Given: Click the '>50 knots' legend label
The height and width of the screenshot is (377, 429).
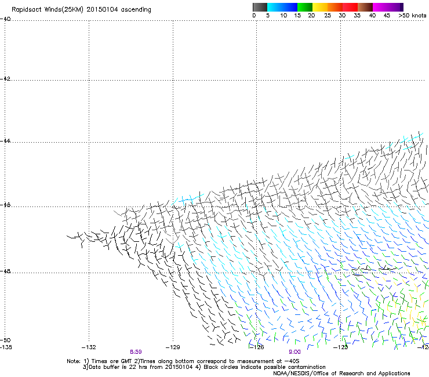Looking at the screenshot, I should [412, 16].
